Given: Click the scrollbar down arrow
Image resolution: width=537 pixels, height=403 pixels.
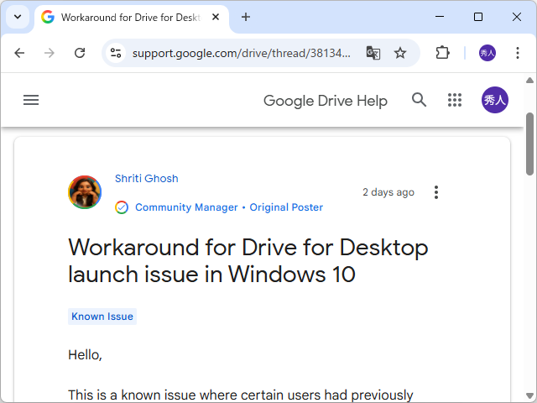Looking at the screenshot, I should click(529, 395).
